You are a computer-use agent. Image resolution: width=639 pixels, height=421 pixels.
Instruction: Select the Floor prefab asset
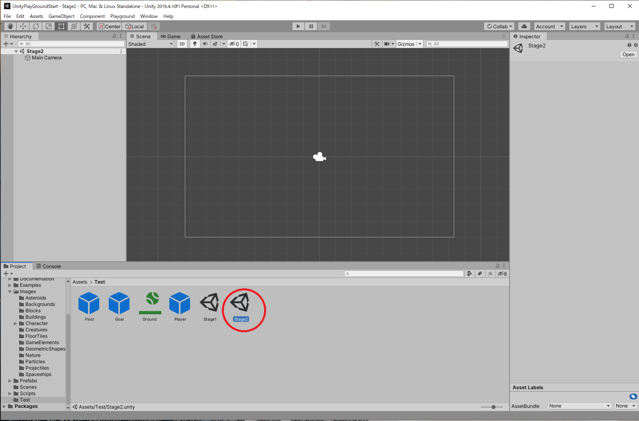point(89,306)
